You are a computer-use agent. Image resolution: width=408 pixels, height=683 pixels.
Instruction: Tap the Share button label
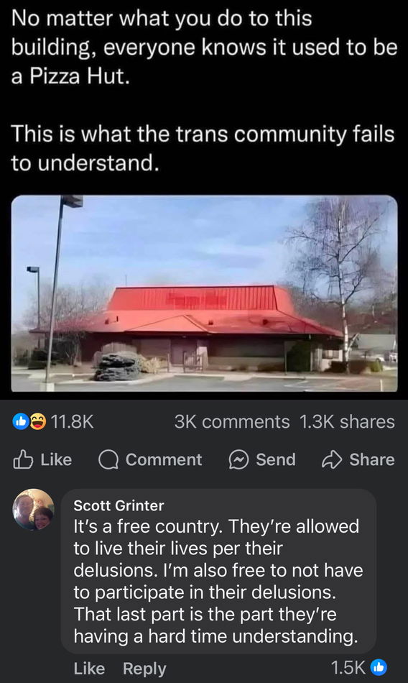[x=372, y=459]
